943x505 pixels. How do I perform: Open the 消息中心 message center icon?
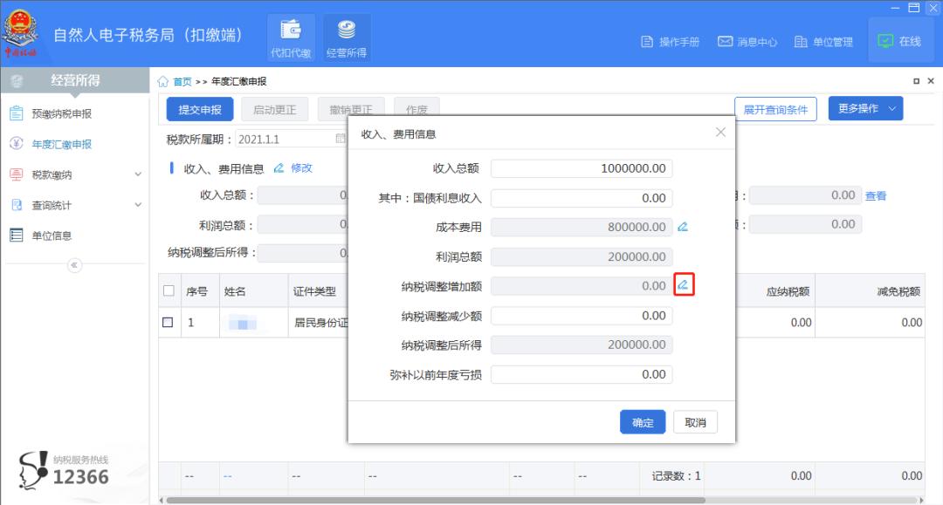745,40
